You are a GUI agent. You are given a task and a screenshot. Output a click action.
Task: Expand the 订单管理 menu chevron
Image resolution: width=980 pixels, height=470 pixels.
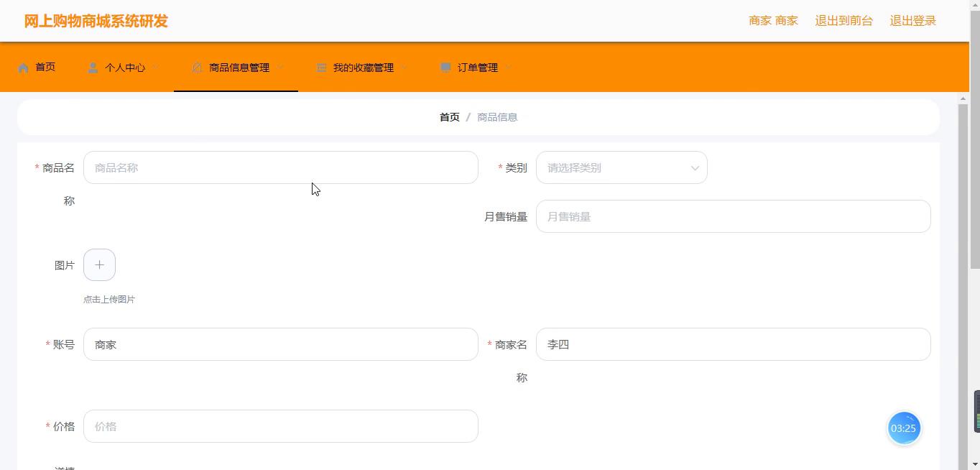tap(509, 68)
